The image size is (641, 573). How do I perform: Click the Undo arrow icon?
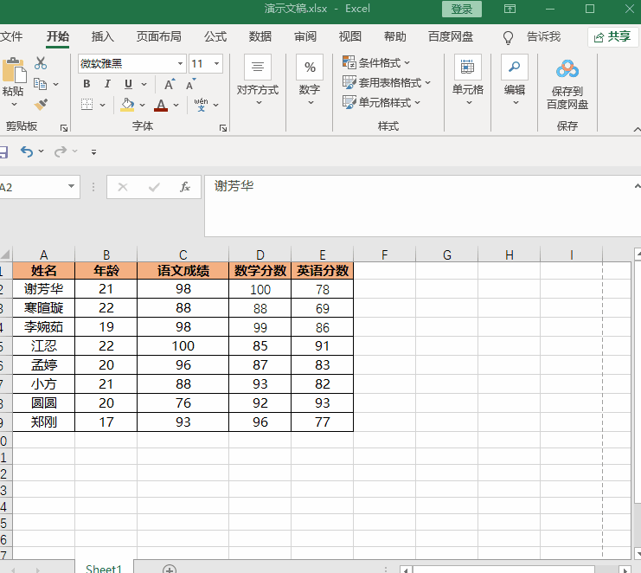27,151
